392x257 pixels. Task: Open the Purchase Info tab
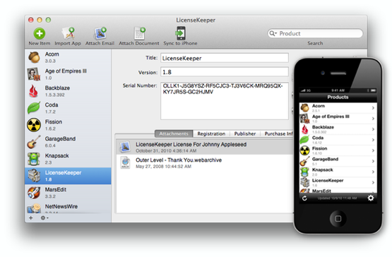pos(278,133)
